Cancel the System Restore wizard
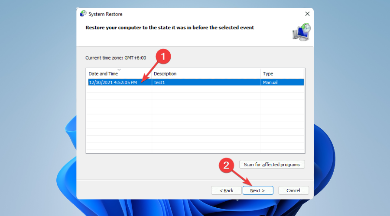Image resolution: width=390 pixels, height=216 pixels. [x=293, y=191]
